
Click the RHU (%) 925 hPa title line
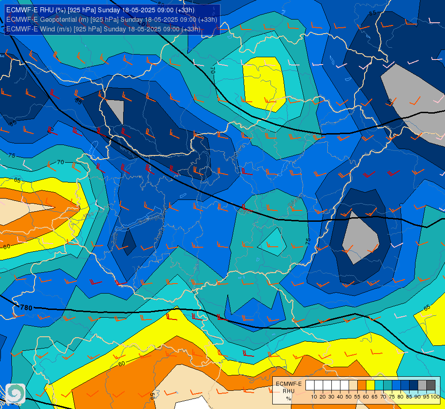pos(100,10)
